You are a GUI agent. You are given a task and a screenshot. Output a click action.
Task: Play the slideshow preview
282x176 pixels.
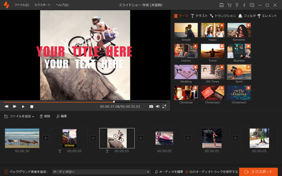pos(23,107)
